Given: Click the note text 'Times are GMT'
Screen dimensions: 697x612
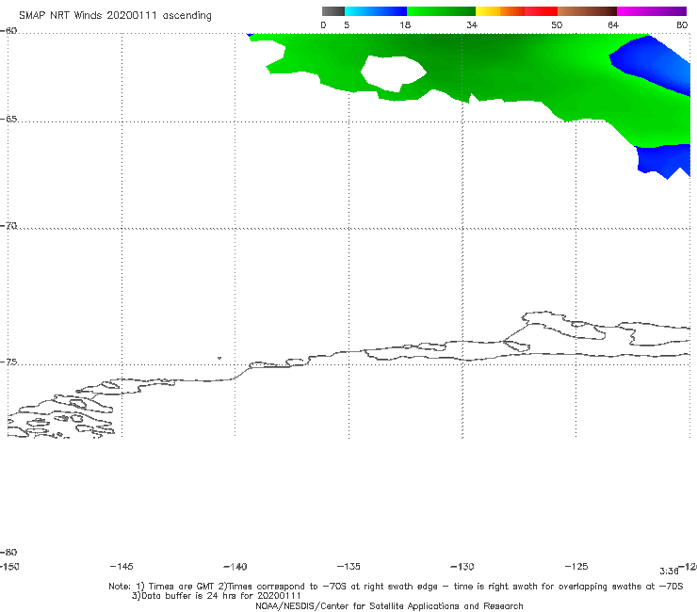Looking at the screenshot, I should pyautogui.click(x=180, y=587).
